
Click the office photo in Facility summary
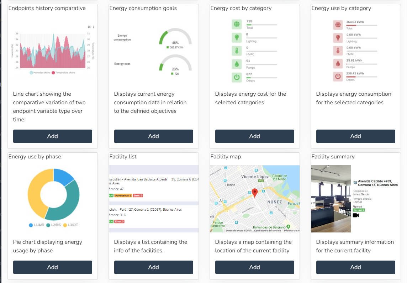click(331, 199)
